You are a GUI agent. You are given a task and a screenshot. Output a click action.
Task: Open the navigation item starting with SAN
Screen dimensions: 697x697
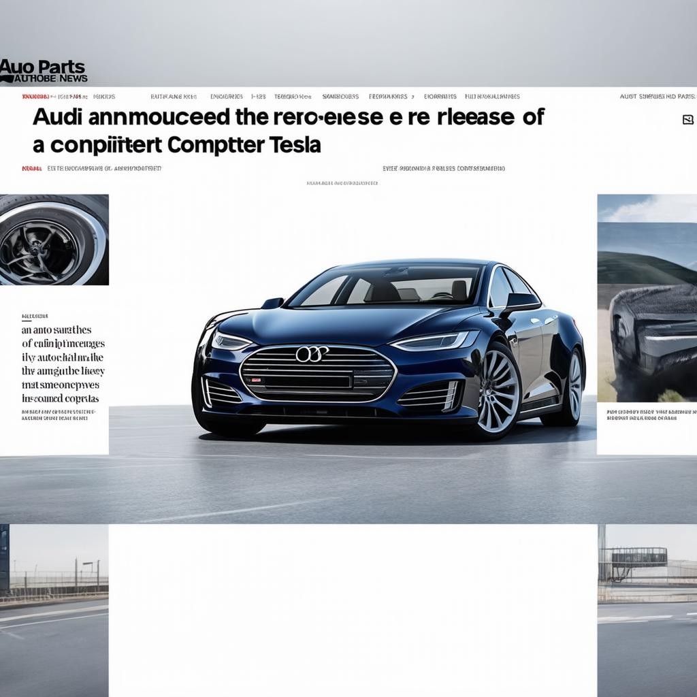click(340, 97)
